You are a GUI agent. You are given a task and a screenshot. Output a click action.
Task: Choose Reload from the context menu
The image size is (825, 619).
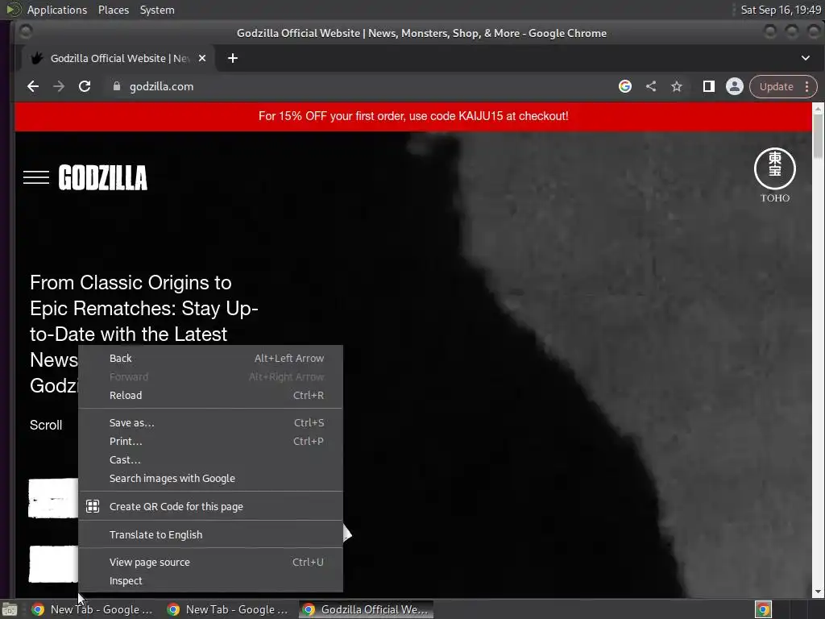click(x=210, y=395)
